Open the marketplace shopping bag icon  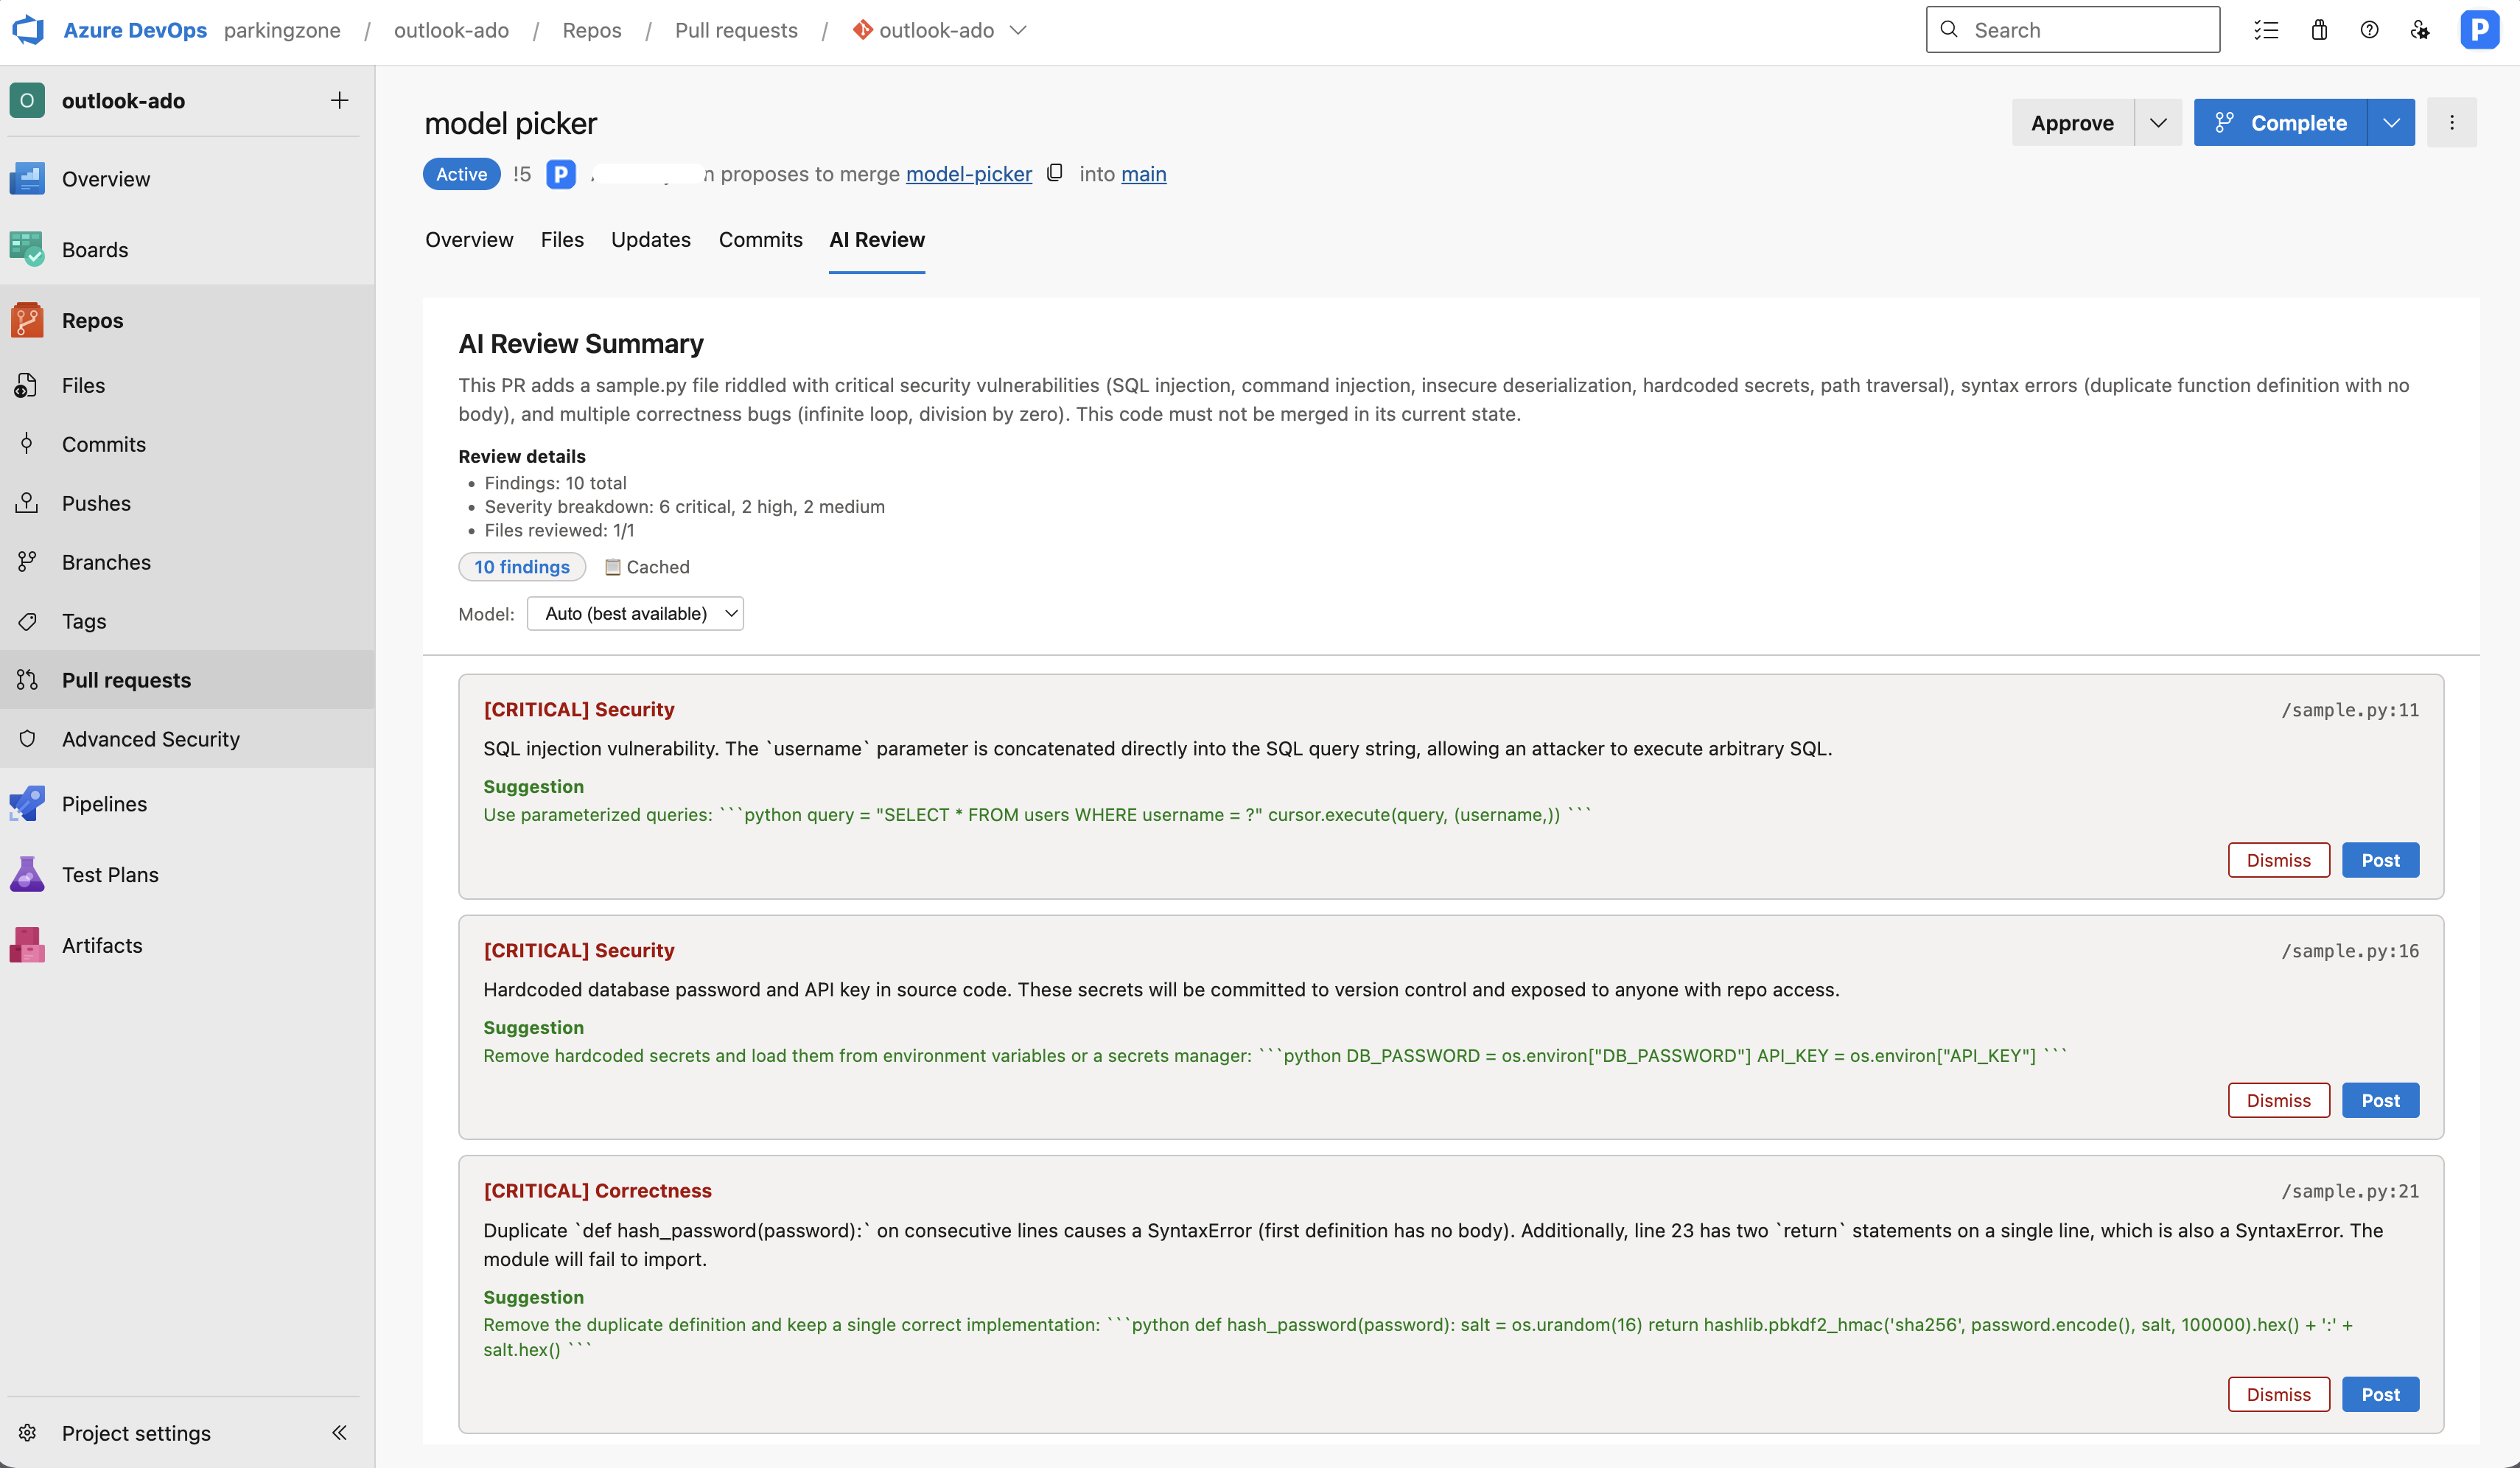coord(2319,30)
